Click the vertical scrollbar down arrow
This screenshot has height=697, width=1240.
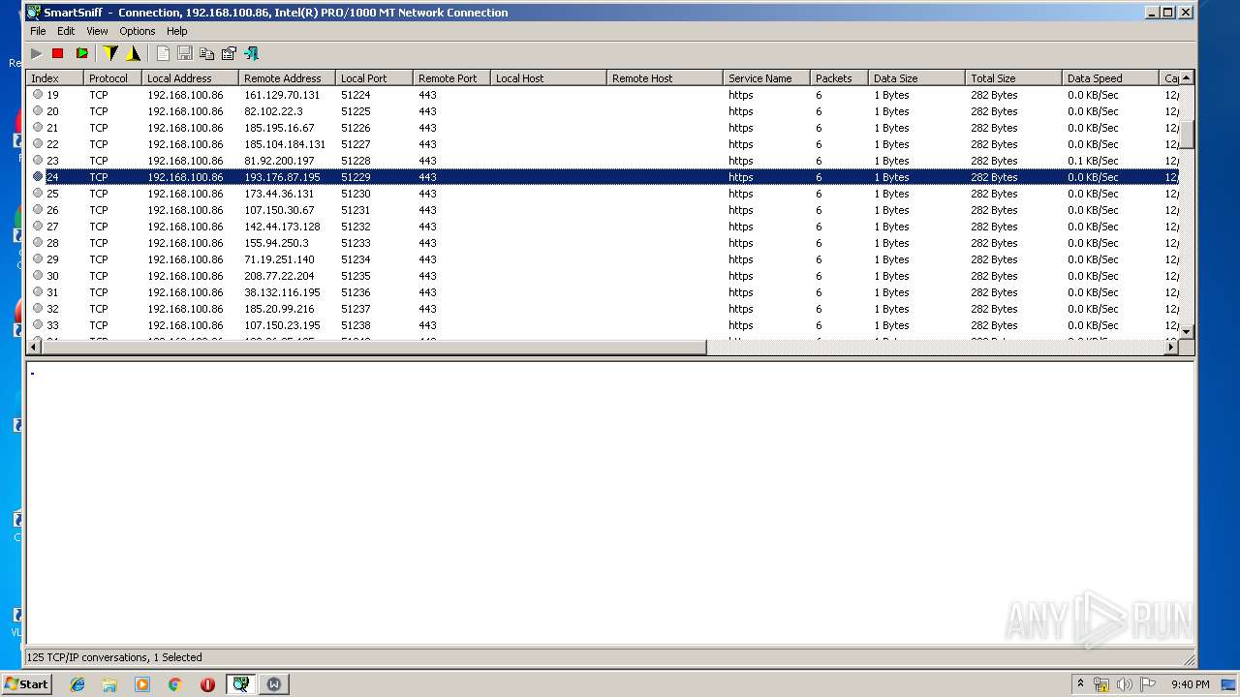click(x=1187, y=331)
